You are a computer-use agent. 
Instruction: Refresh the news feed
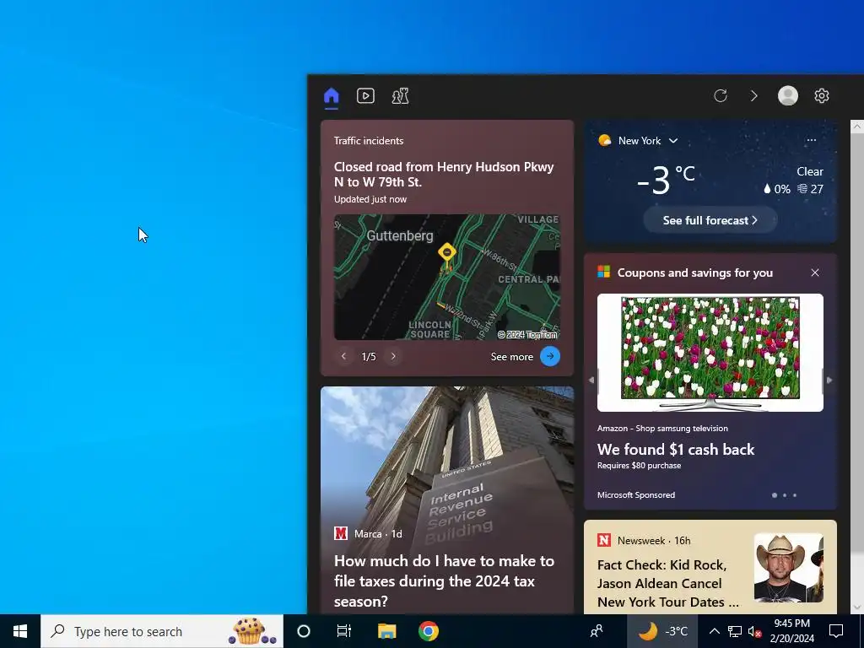(x=721, y=96)
